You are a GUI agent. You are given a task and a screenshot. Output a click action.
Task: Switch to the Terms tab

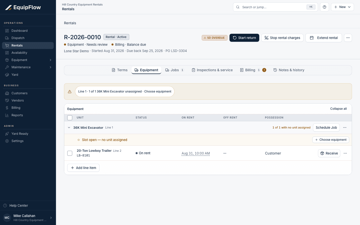point(119,70)
